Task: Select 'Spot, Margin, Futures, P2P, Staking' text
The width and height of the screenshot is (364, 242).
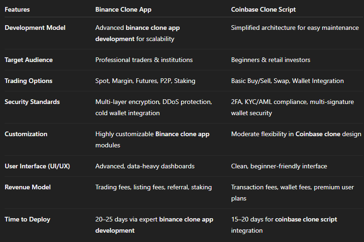Action: [145, 81]
